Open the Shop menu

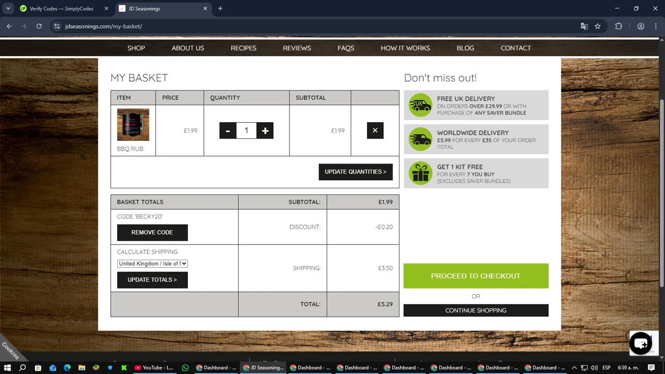136,48
